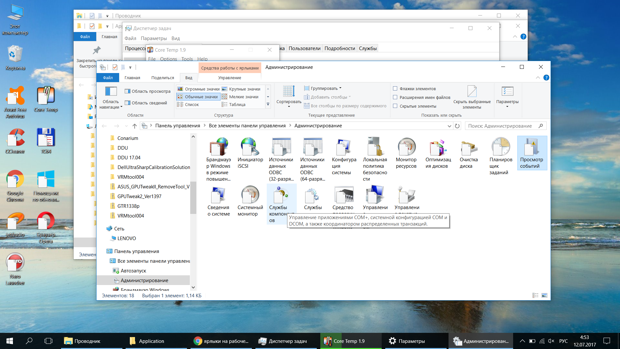Enable the Флажки элементов checkbox
This screenshot has height=349, width=620.
click(395, 89)
